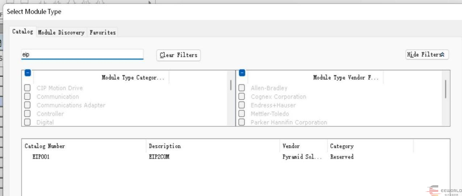Image resolution: width=462 pixels, height=196 pixels.
Task: Check the Mettler-Toledo vendor checkbox
Action: 241,114
